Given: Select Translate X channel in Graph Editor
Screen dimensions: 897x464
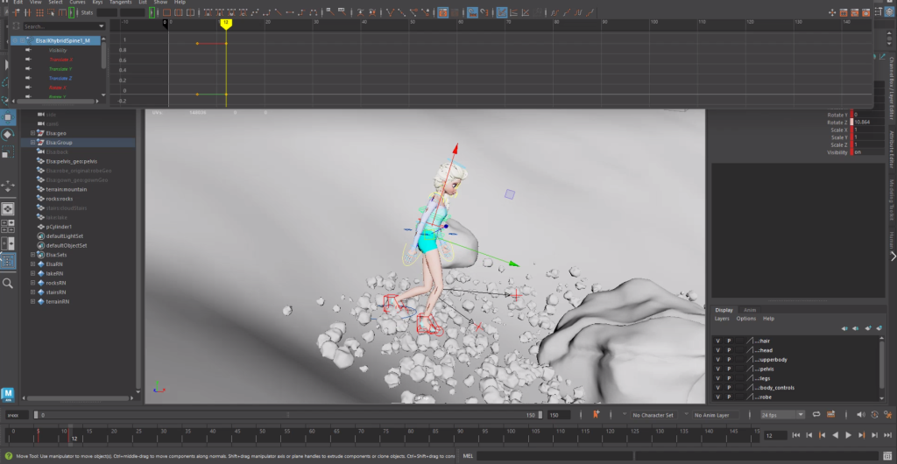Looking at the screenshot, I should (x=60, y=60).
